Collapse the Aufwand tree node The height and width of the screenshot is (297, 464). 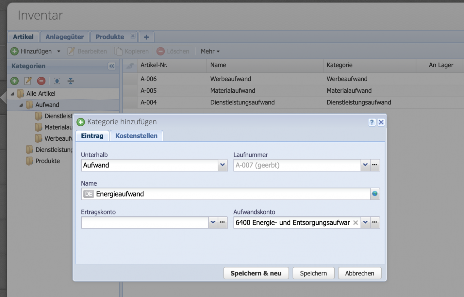[21, 105]
